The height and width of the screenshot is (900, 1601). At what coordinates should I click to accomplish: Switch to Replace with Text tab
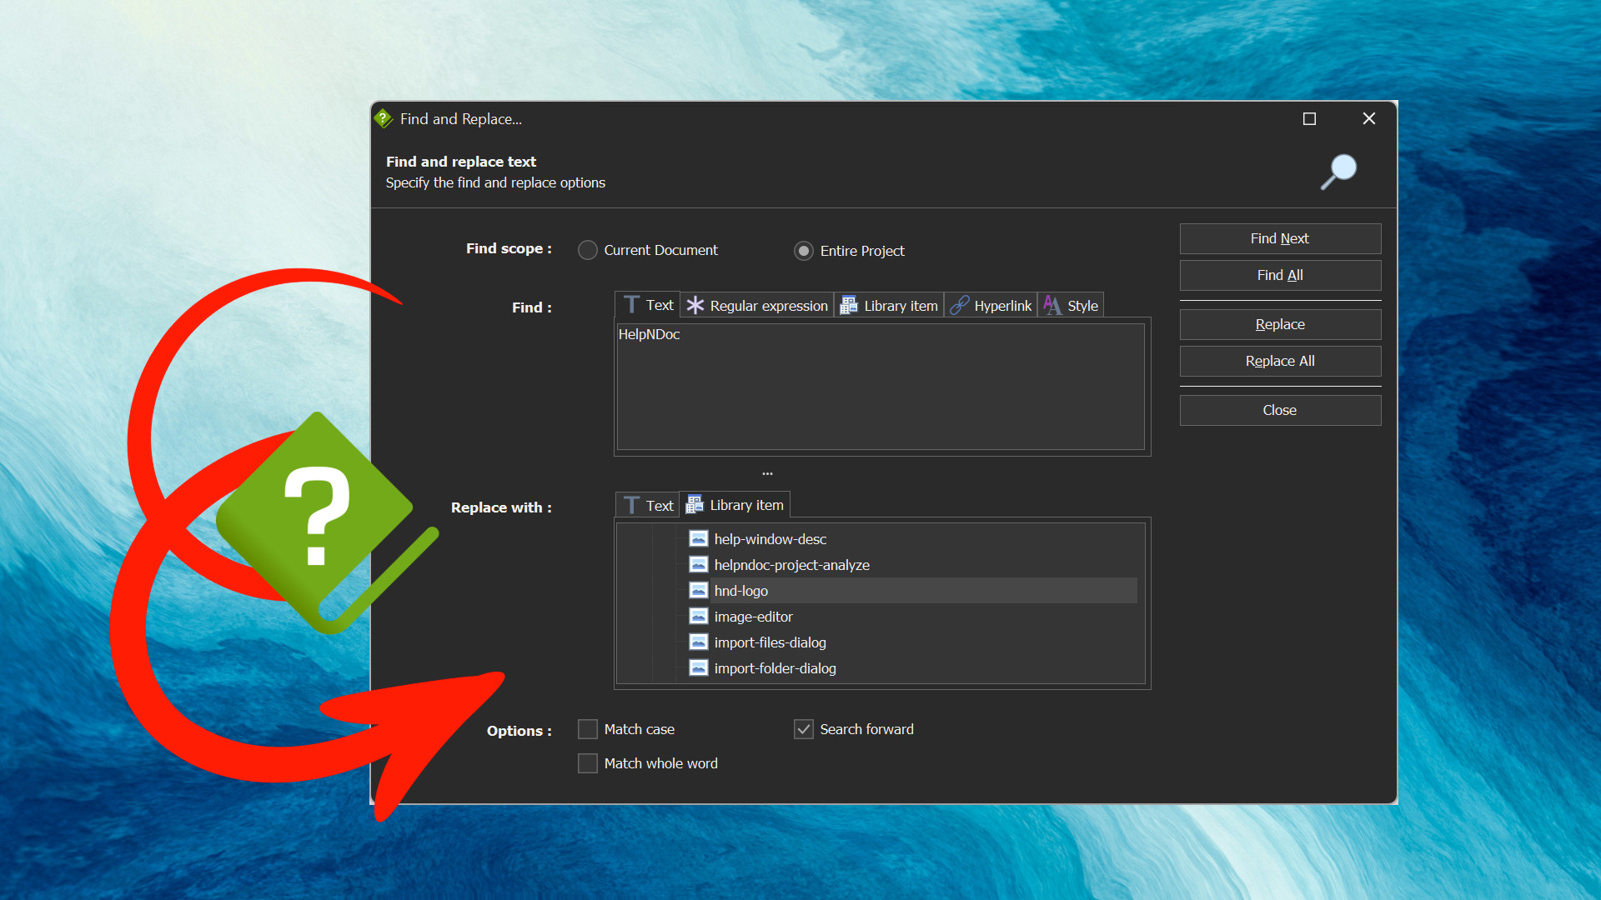[x=648, y=506]
